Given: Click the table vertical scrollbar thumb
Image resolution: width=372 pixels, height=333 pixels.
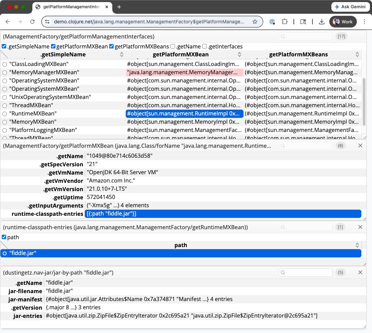Looking at the screenshot, I should 364,102.
